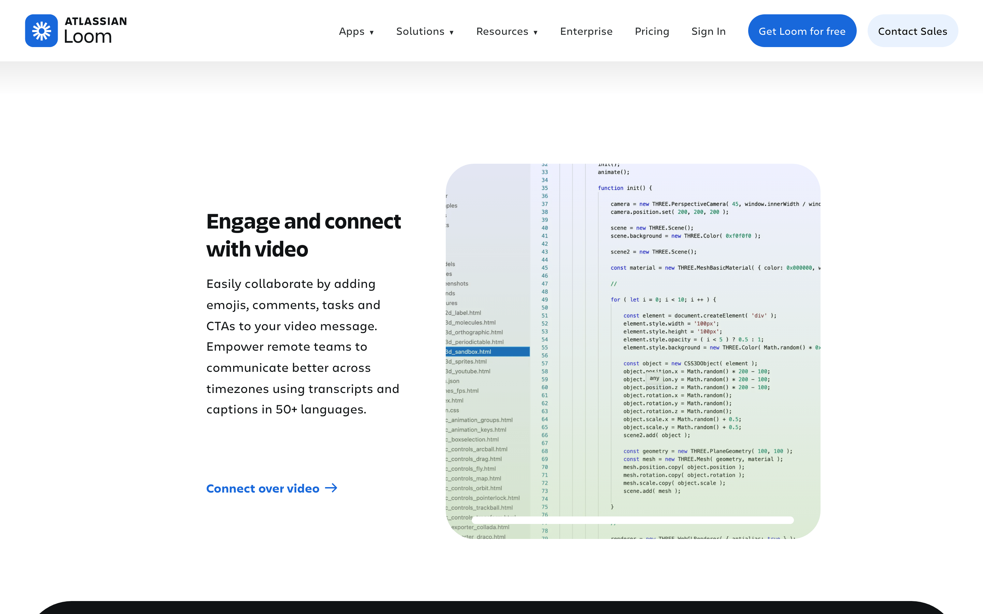983x614 pixels.
Task: Select c_controls_fly.html in the file list
Action: tap(471, 469)
